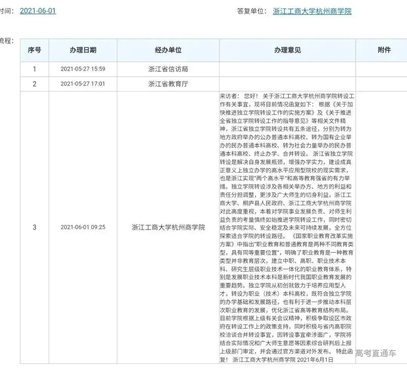Click timestamp 2021-05-27 15:59 in row 1
Viewport: 407px width, 368px height.
[x=83, y=69]
